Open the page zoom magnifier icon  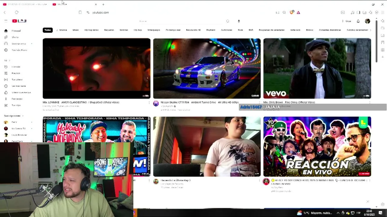pos(284,12)
